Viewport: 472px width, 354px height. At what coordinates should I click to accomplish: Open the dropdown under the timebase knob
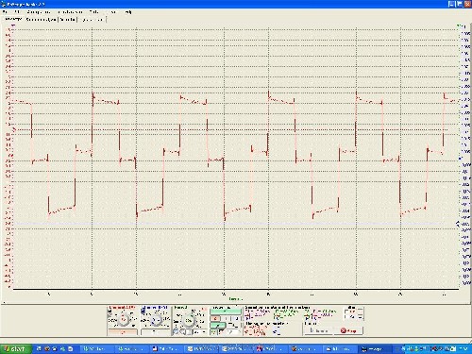click(x=200, y=332)
